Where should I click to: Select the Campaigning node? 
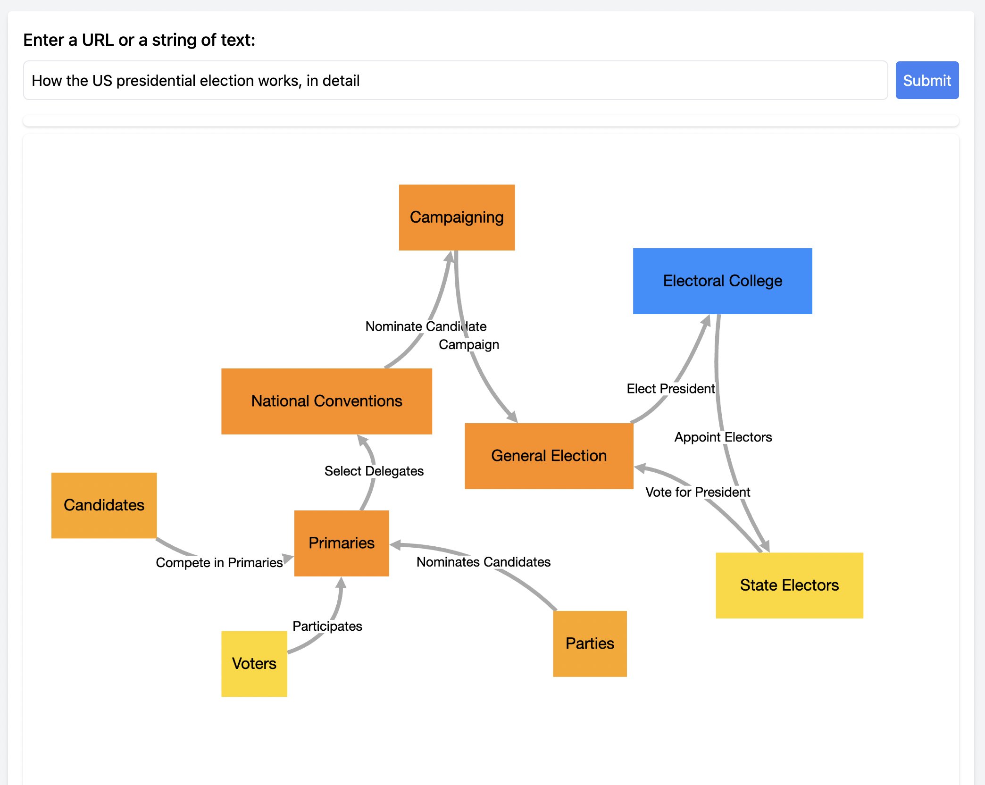[457, 217]
